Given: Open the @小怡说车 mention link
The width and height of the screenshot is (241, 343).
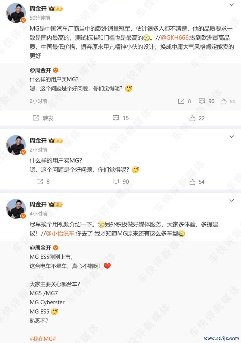Looking at the screenshot, I should pyautogui.click(x=60, y=233).
